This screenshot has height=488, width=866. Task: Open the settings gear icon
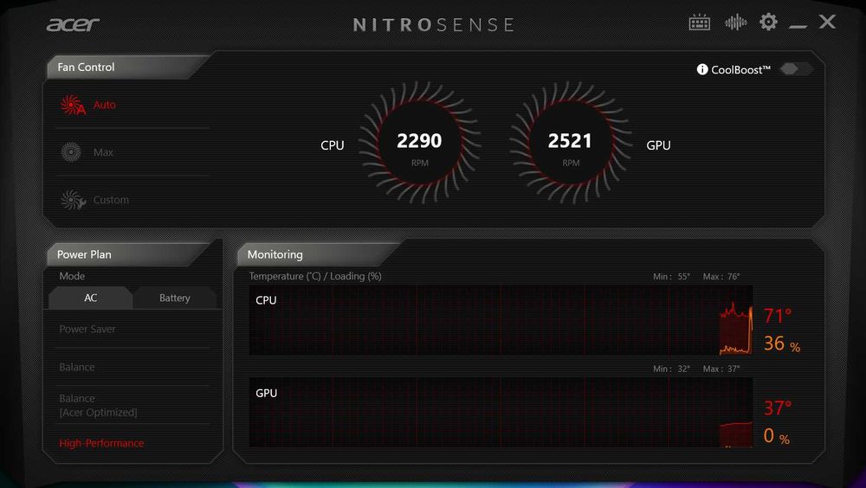click(x=768, y=22)
